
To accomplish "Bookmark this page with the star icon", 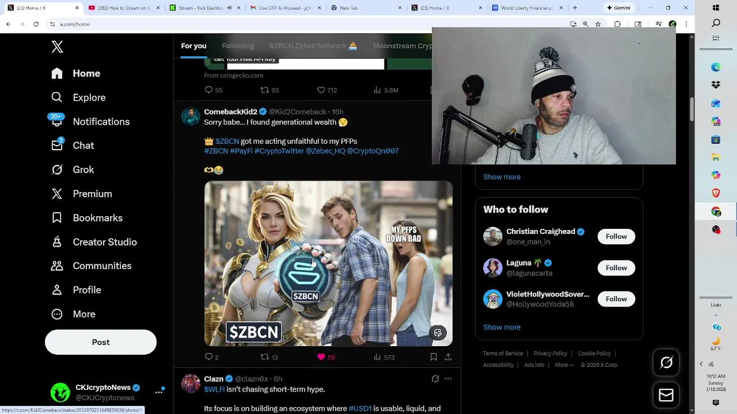I will [x=598, y=24].
